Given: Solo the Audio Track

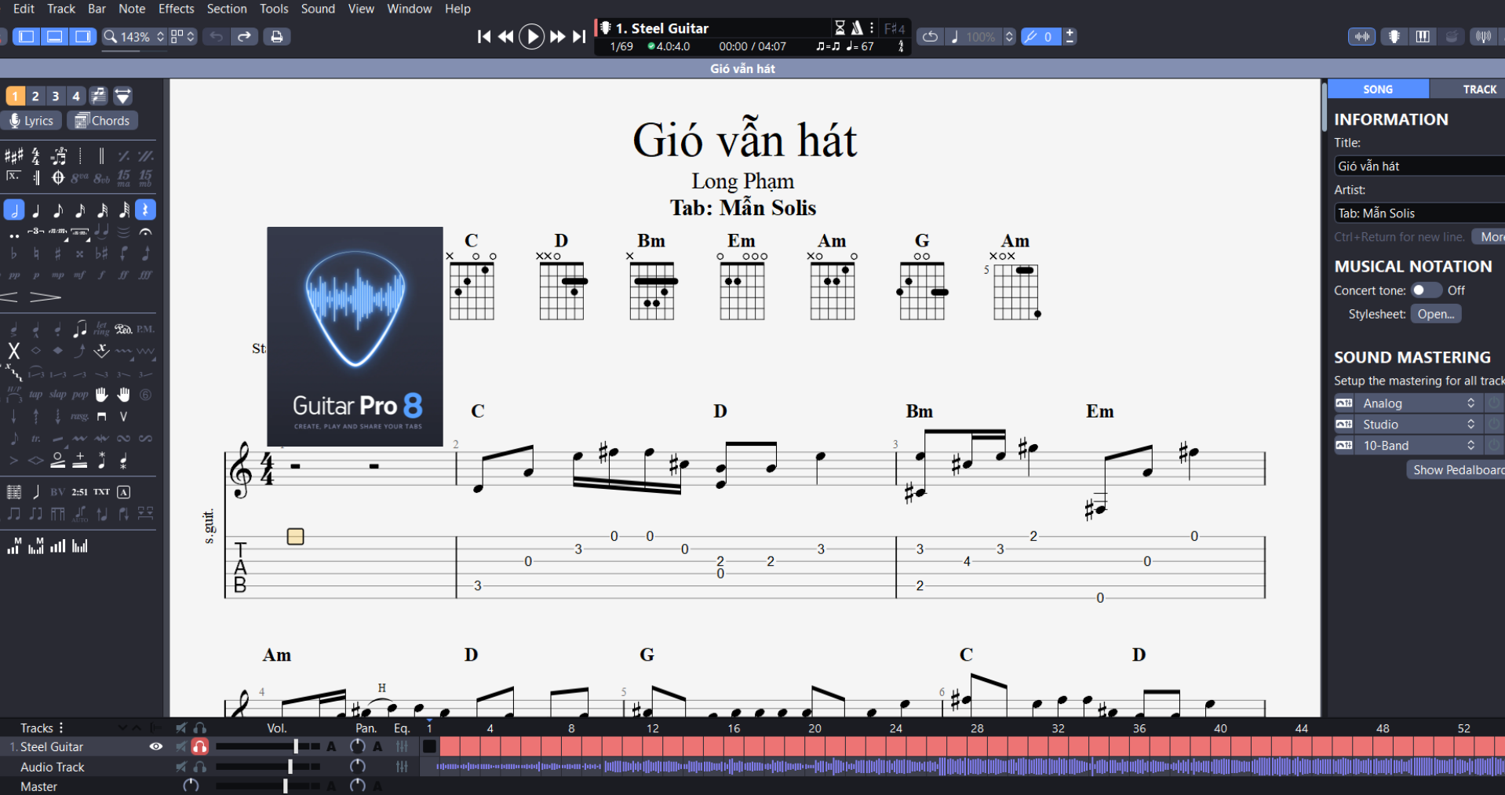Looking at the screenshot, I should coord(200,767).
